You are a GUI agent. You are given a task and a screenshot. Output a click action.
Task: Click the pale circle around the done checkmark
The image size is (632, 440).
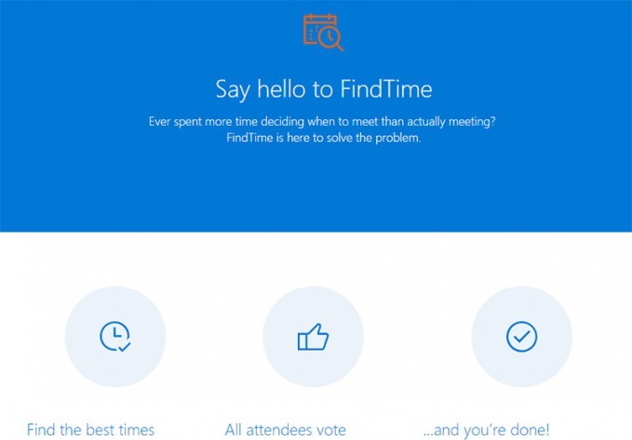[521, 337]
